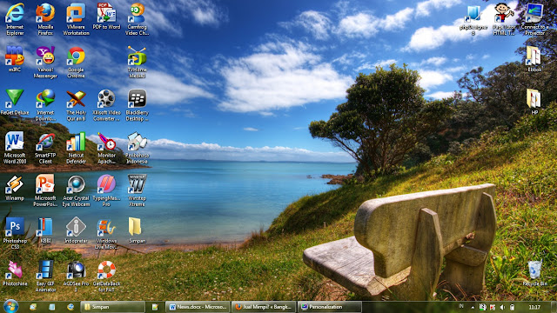Open the Windows Start menu orb
557x313 pixels.
10,307
